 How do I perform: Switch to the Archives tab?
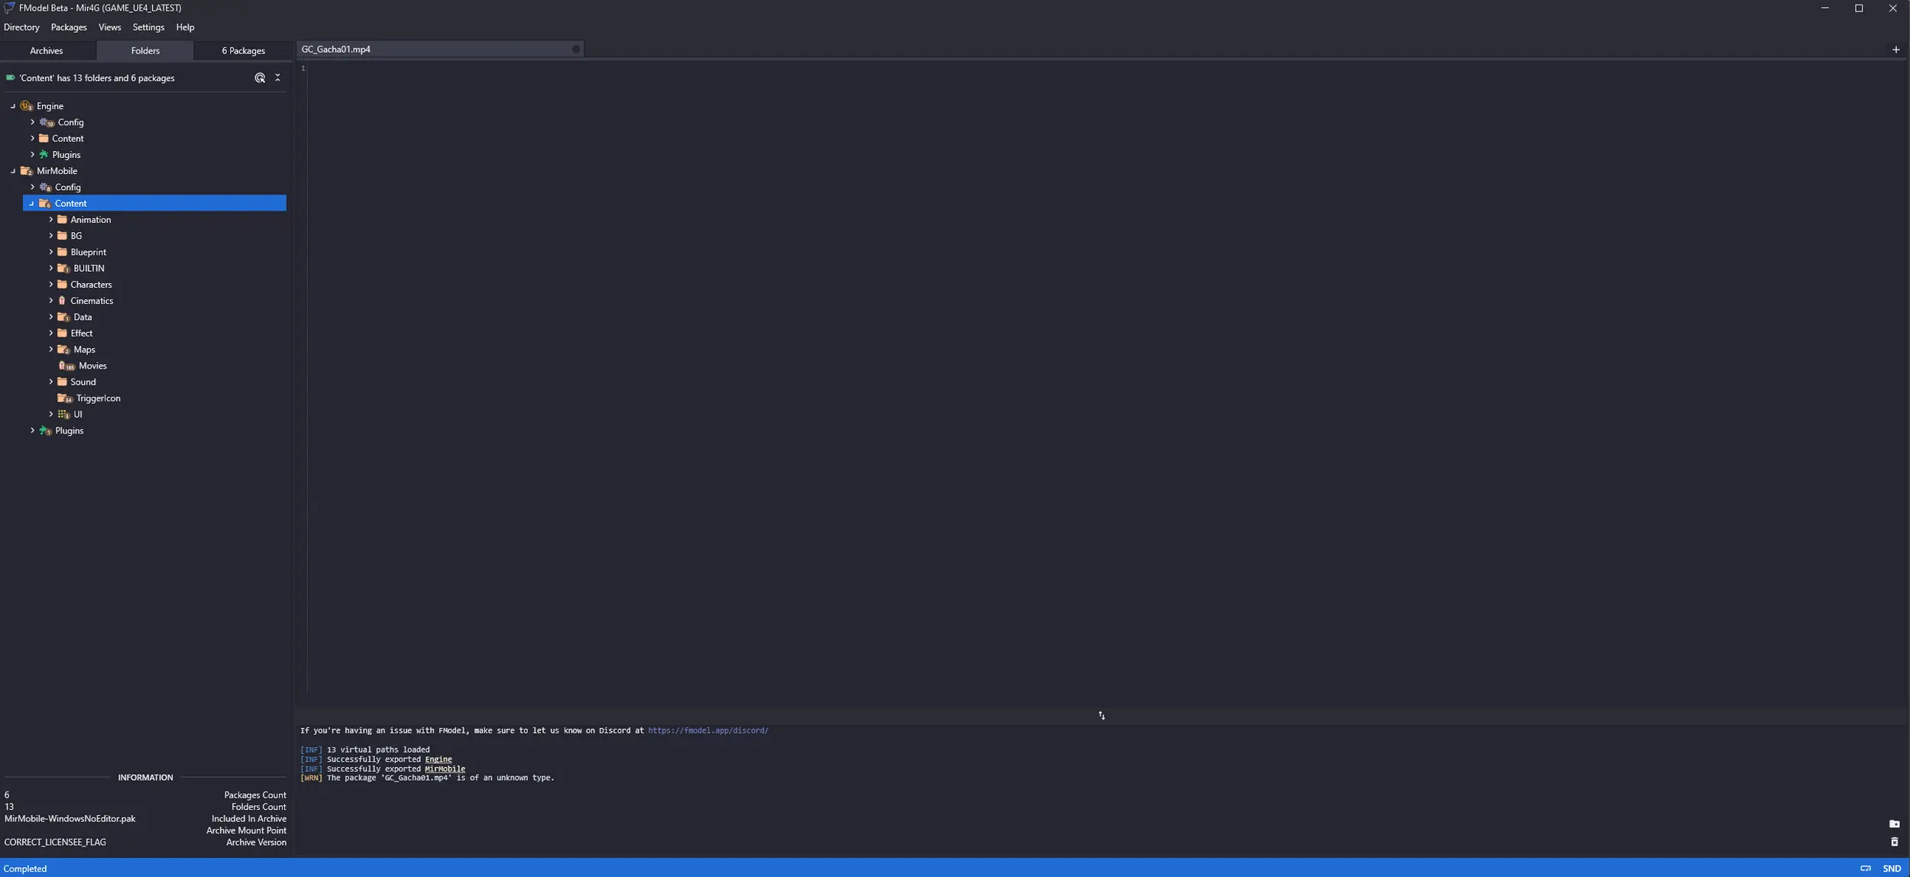coord(47,50)
